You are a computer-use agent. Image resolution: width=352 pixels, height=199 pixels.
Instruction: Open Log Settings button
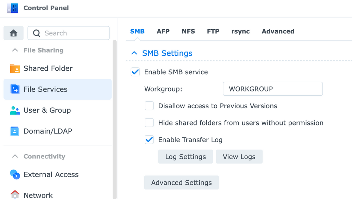(x=186, y=157)
